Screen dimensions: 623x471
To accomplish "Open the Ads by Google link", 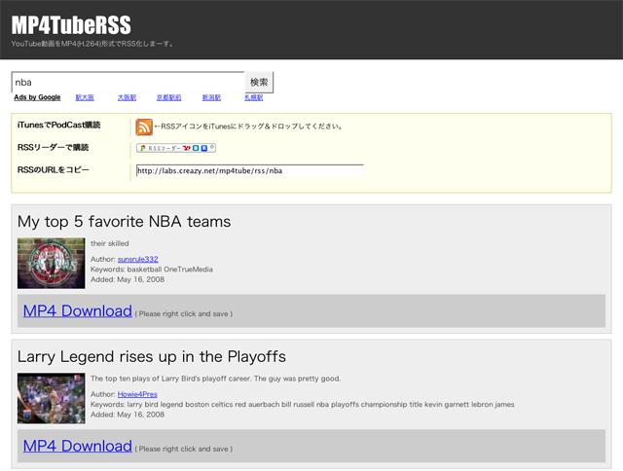I will [37, 98].
